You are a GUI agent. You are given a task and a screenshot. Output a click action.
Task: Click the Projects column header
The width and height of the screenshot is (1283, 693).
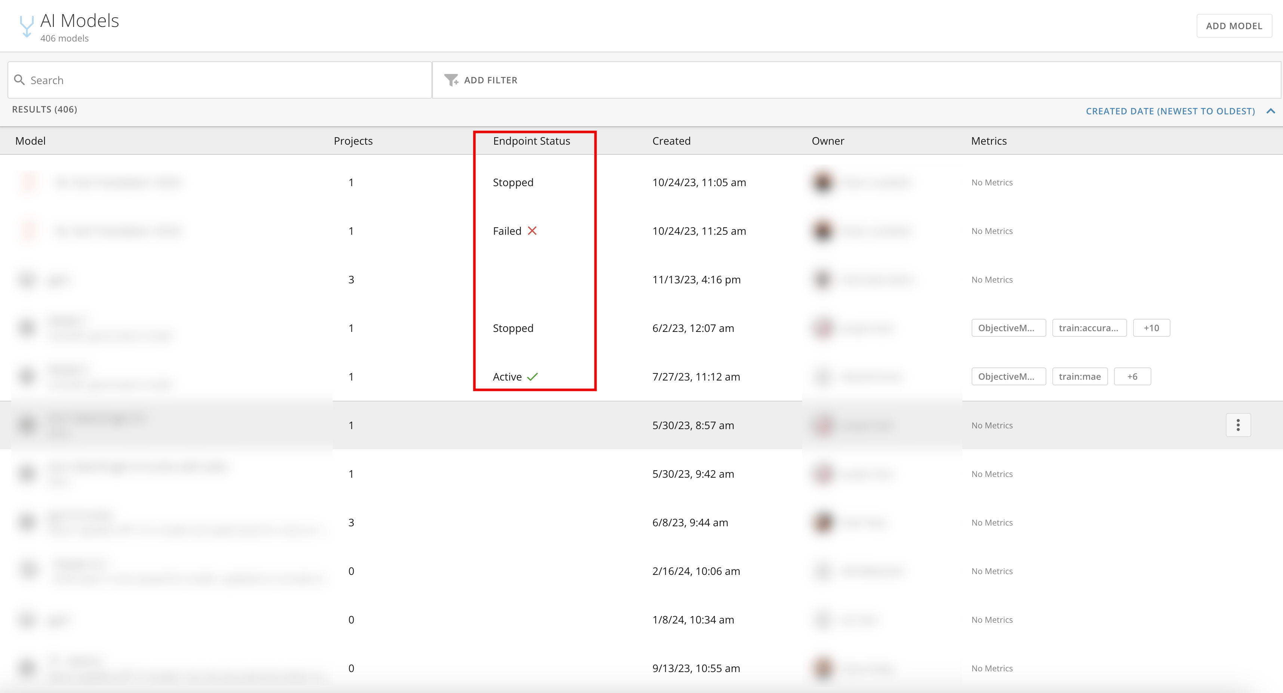click(x=353, y=141)
